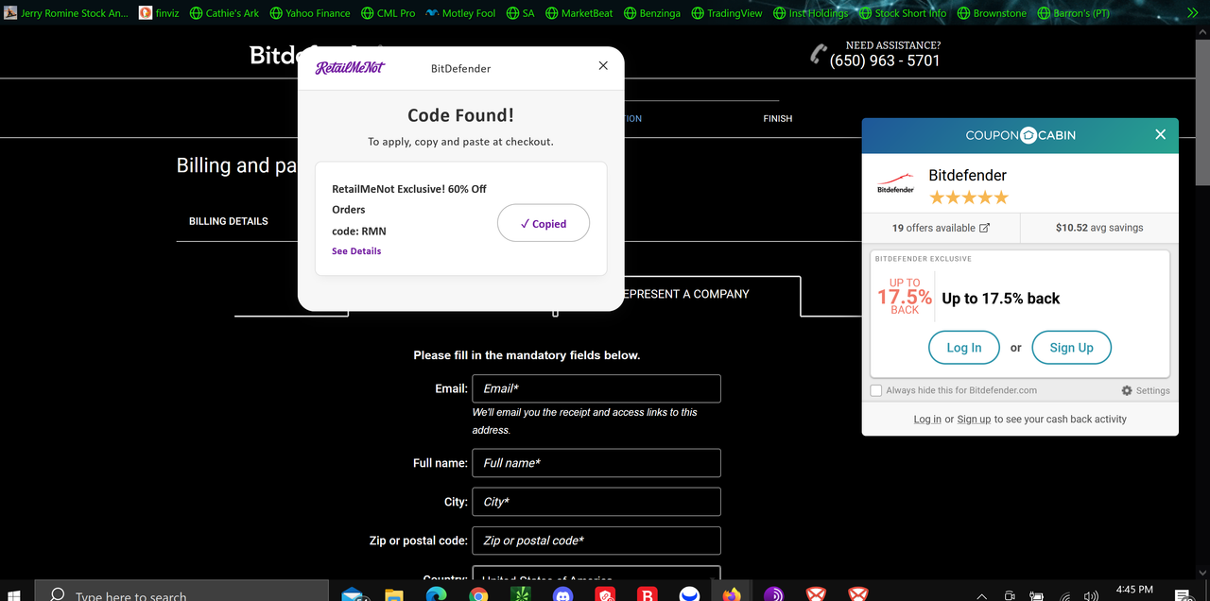Click the Sign up cash back activity link

[x=974, y=420]
